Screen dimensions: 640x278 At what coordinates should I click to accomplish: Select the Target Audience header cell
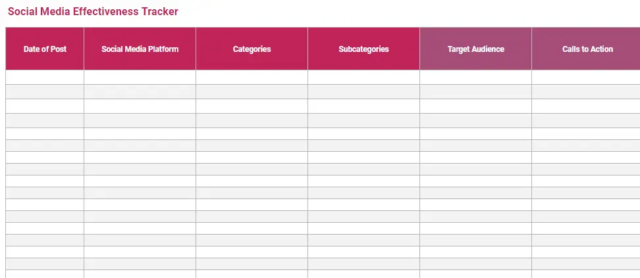[475, 49]
